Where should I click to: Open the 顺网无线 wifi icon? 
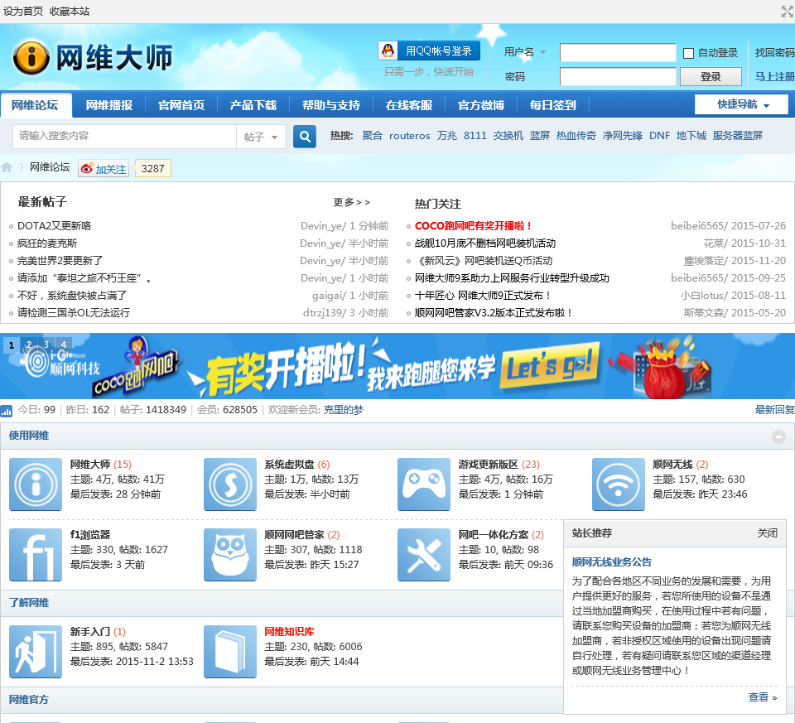(x=618, y=484)
